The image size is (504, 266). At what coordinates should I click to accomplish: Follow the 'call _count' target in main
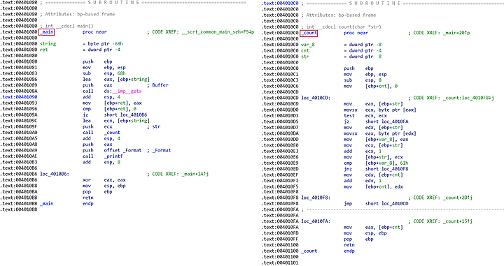[112, 133]
